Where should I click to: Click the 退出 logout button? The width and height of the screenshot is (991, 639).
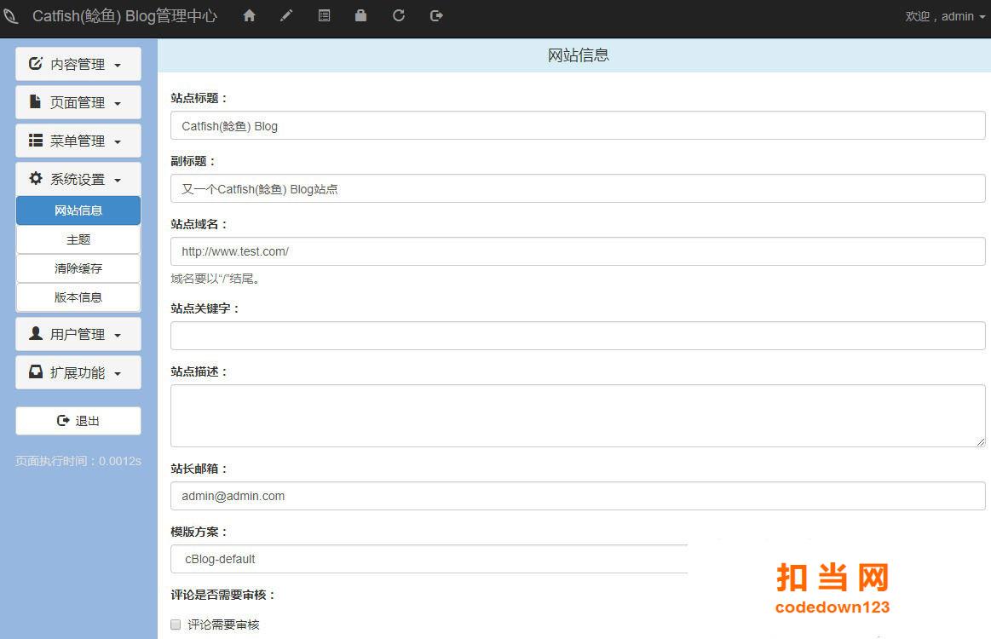(x=78, y=421)
